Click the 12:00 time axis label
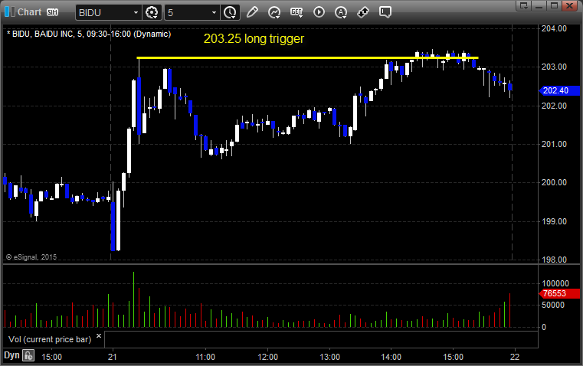This screenshot has width=583, height=366. (267, 357)
